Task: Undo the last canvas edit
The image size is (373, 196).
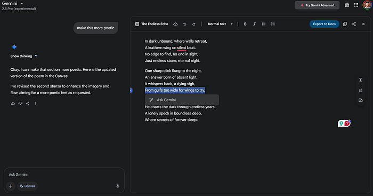Action: click(x=184, y=24)
